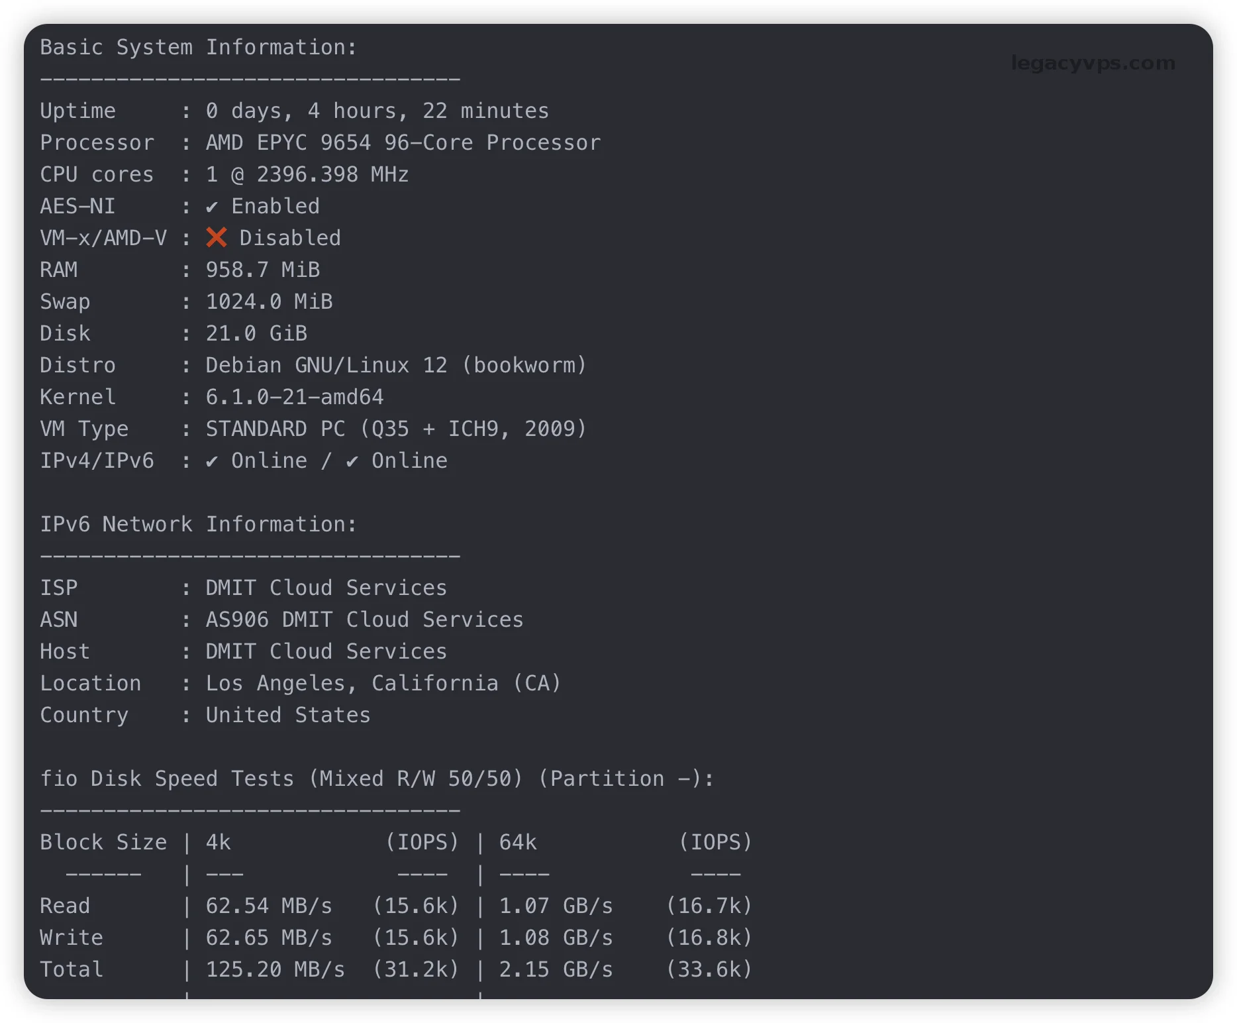The width and height of the screenshot is (1237, 1023).
Task: Click the United States country value
Action: coord(287,716)
